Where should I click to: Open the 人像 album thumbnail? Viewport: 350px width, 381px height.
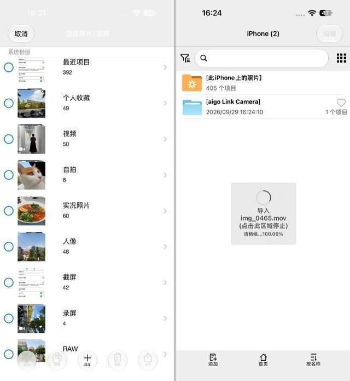(31, 247)
